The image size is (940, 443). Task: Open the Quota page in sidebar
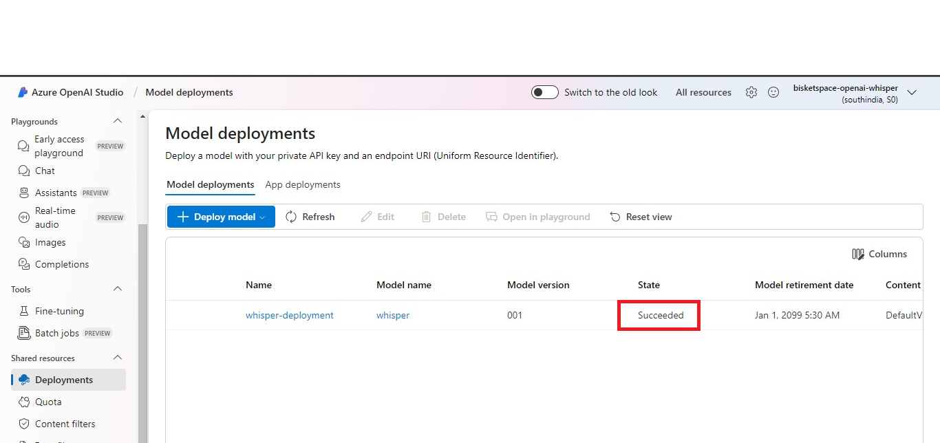coord(48,402)
